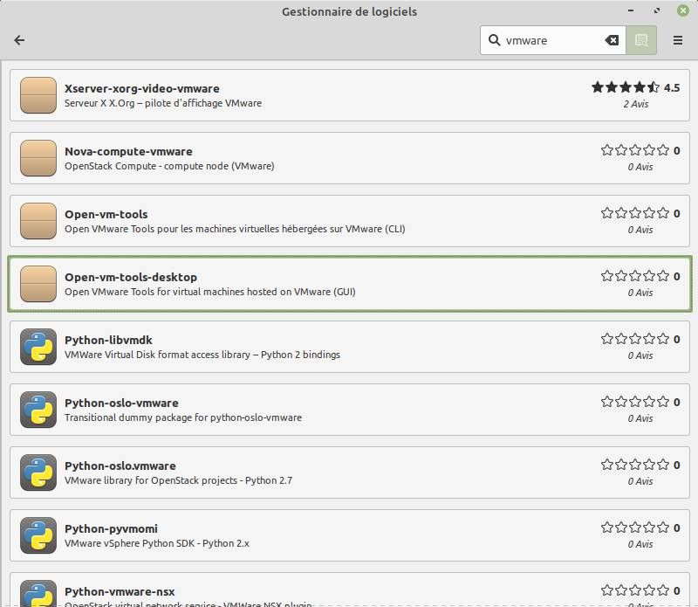698x607 pixels.
Task: Click the Open VMware Tools (GUI) description
Action: (210, 292)
